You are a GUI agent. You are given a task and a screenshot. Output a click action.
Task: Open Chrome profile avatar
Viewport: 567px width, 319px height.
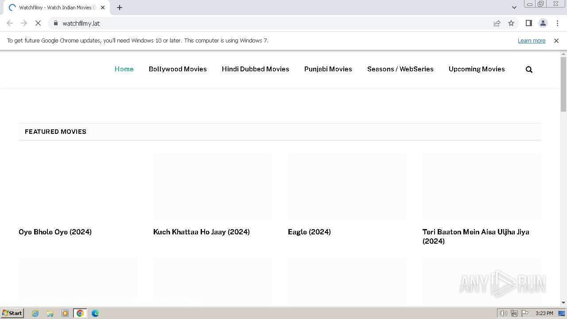(543, 23)
